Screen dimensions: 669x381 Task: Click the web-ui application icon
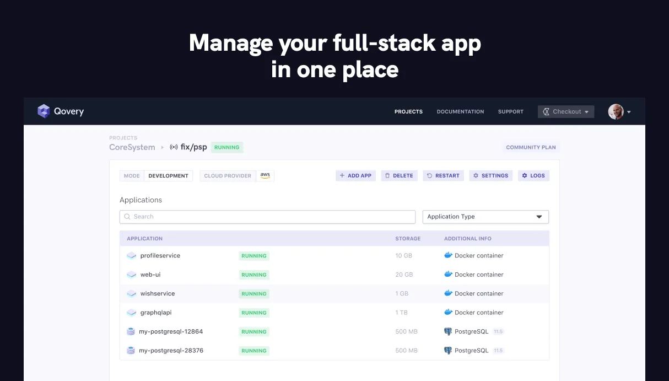click(x=131, y=275)
